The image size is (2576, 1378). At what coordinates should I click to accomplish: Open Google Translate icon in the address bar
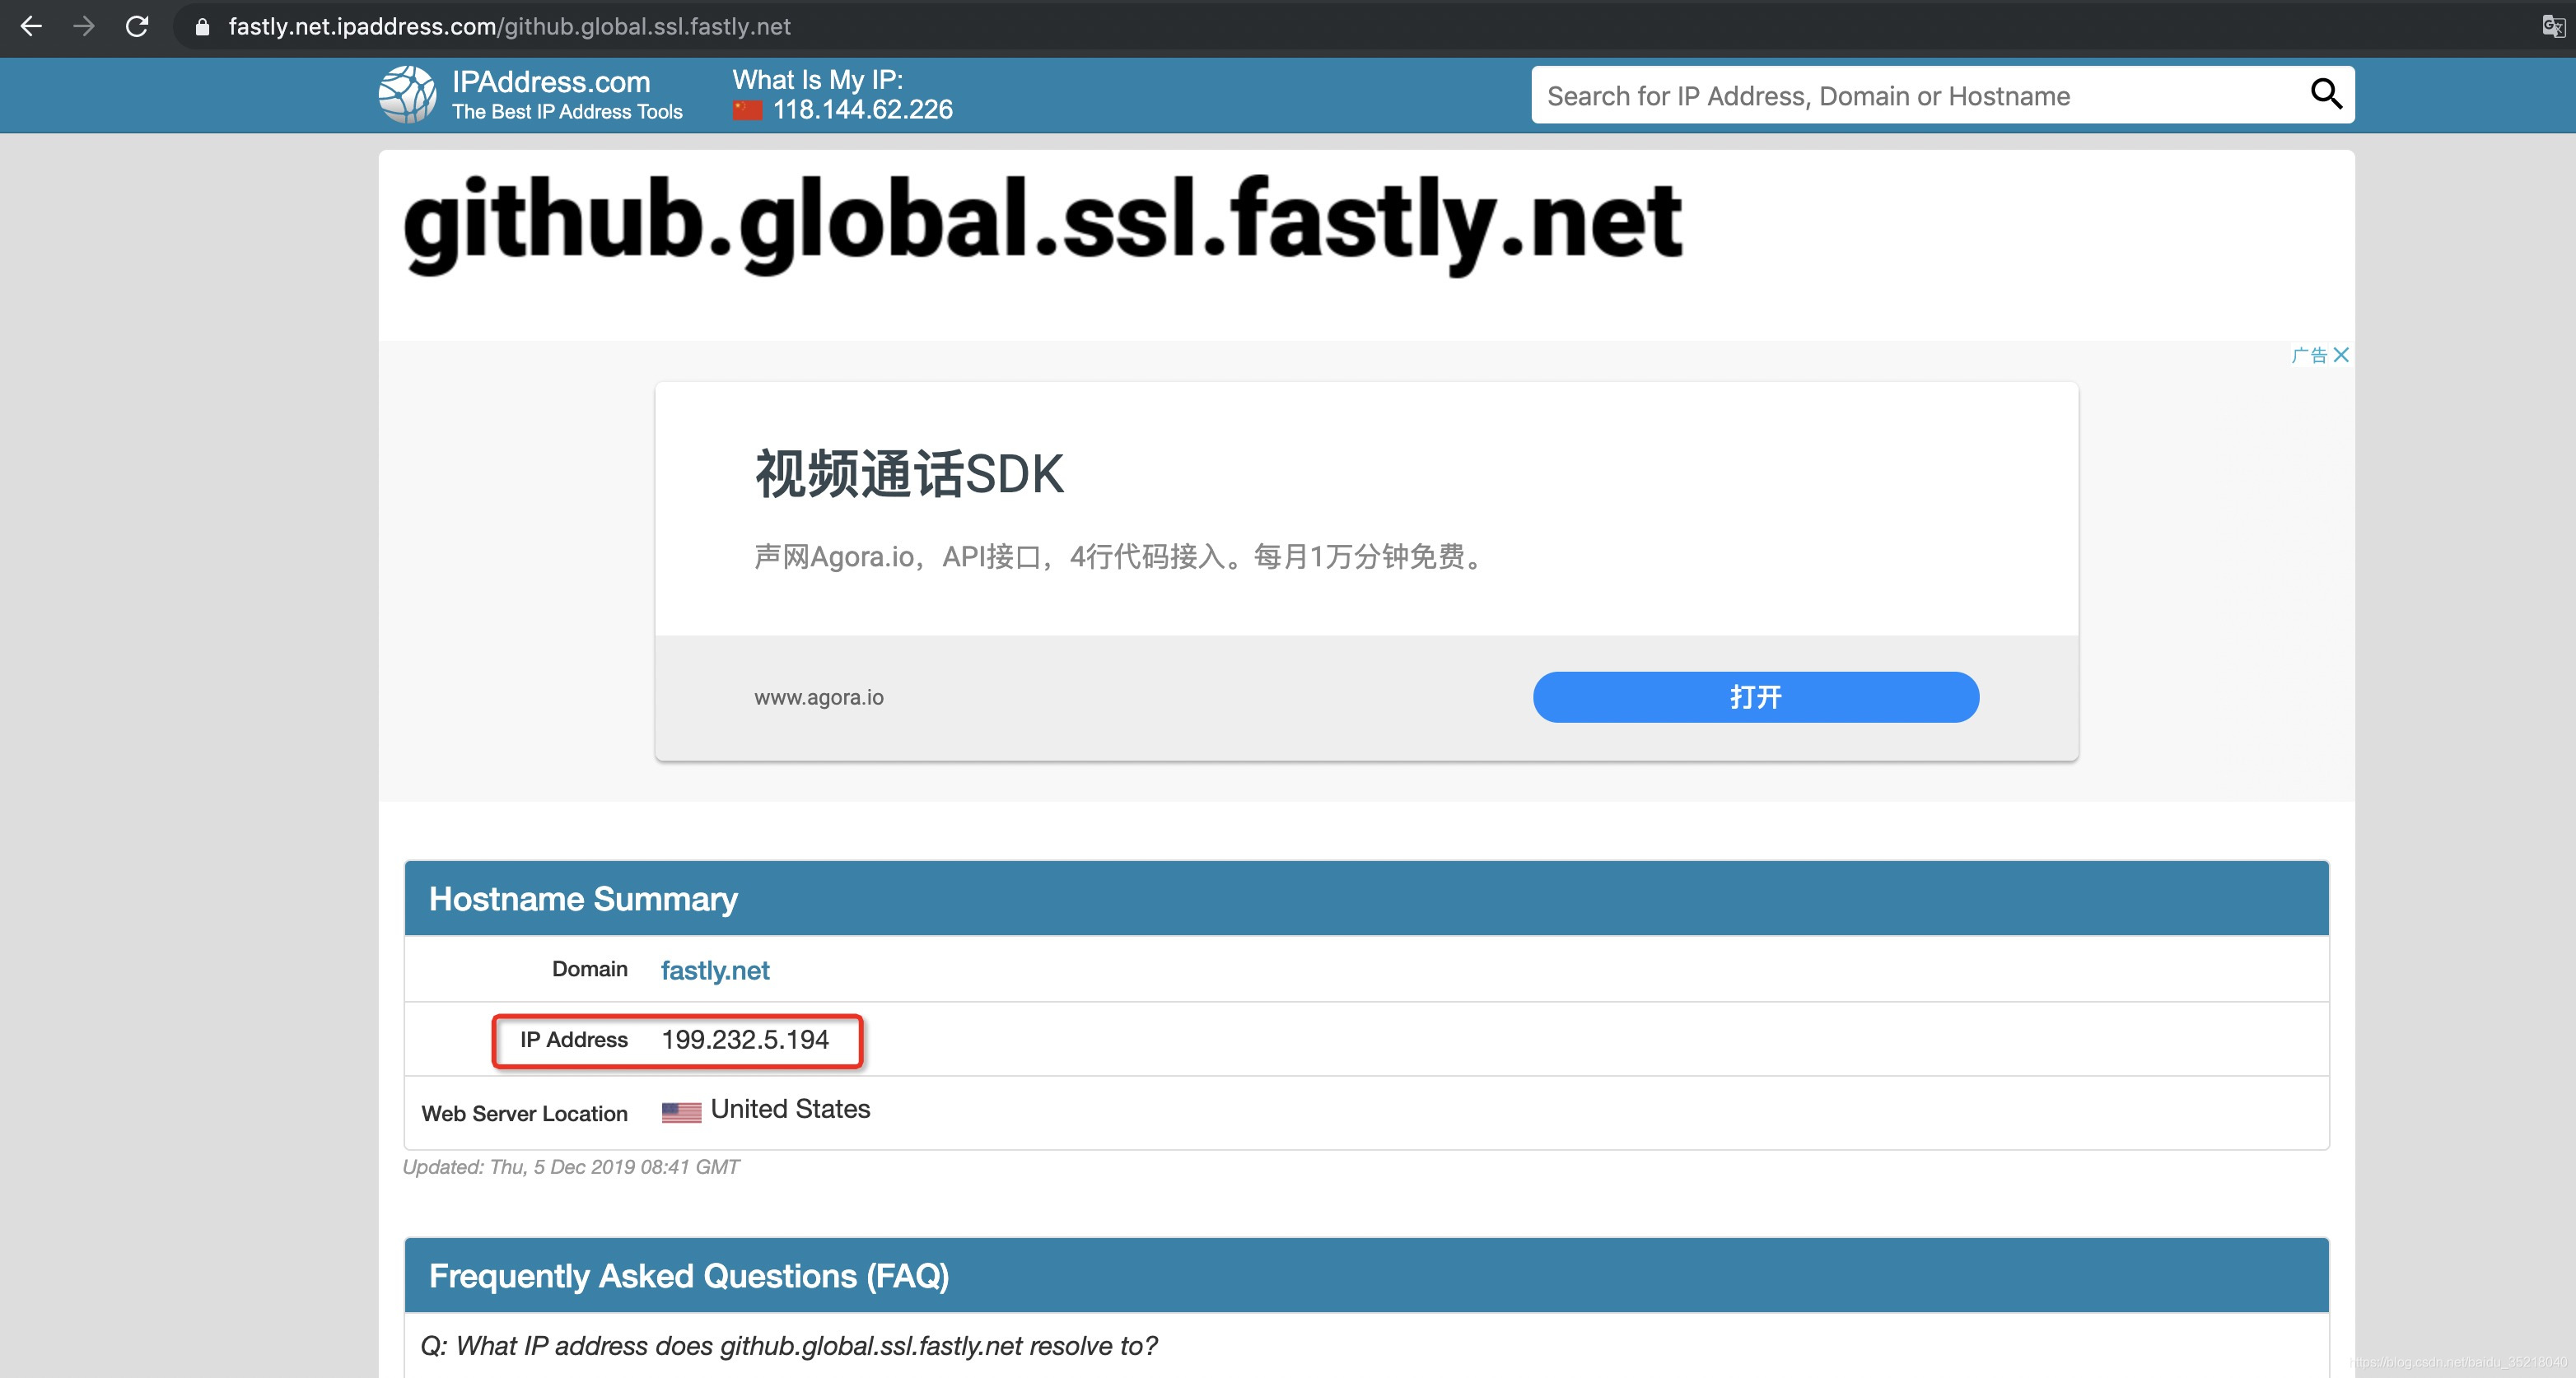pos(2551,27)
